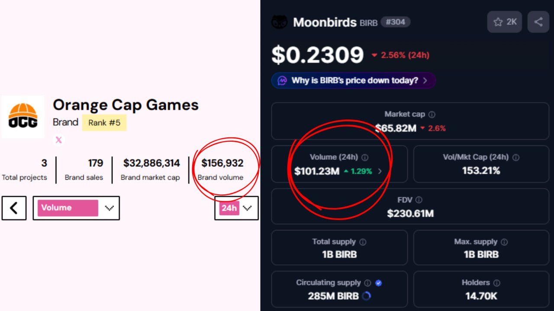Click the Circulating supply verified badge
554x311 pixels.
[378, 283]
